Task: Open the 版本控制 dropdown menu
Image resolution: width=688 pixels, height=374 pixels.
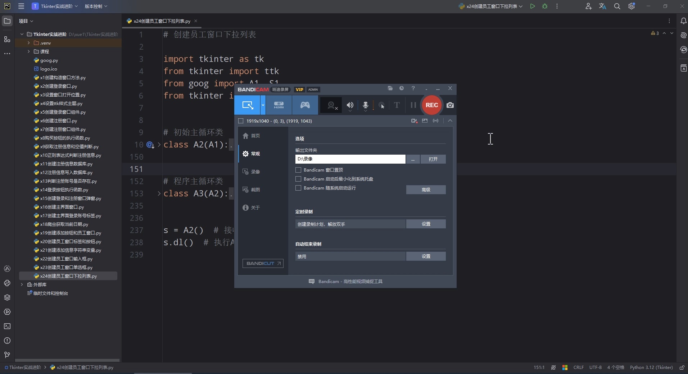Action: [96, 6]
